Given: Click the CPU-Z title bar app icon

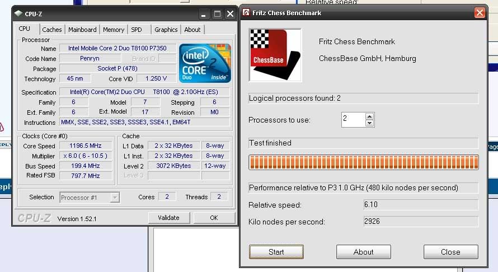Looking at the screenshot, I should (18, 13).
